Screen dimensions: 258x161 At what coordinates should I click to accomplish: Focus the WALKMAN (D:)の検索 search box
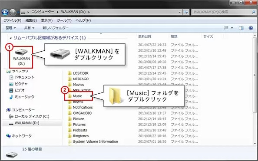click(222, 12)
